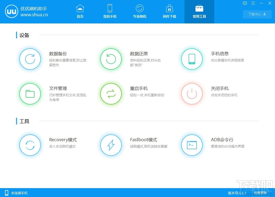Select the 常用工具 tab

point(199,12)
